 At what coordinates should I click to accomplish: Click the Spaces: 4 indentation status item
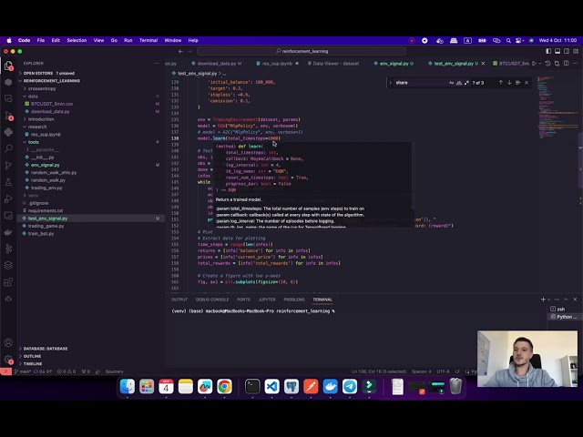point(421,371)
